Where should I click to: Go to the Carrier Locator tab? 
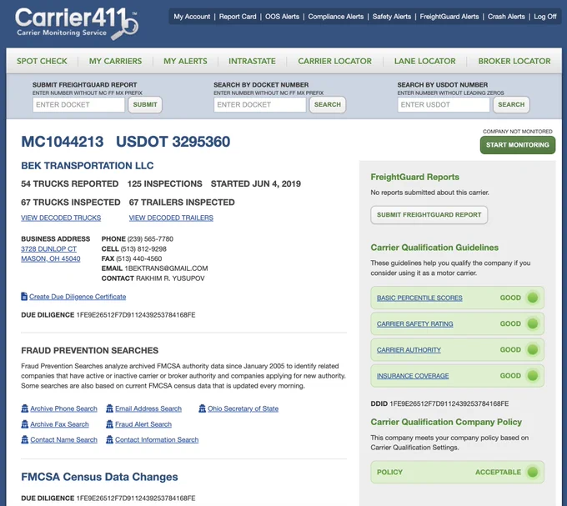(335, 61)
